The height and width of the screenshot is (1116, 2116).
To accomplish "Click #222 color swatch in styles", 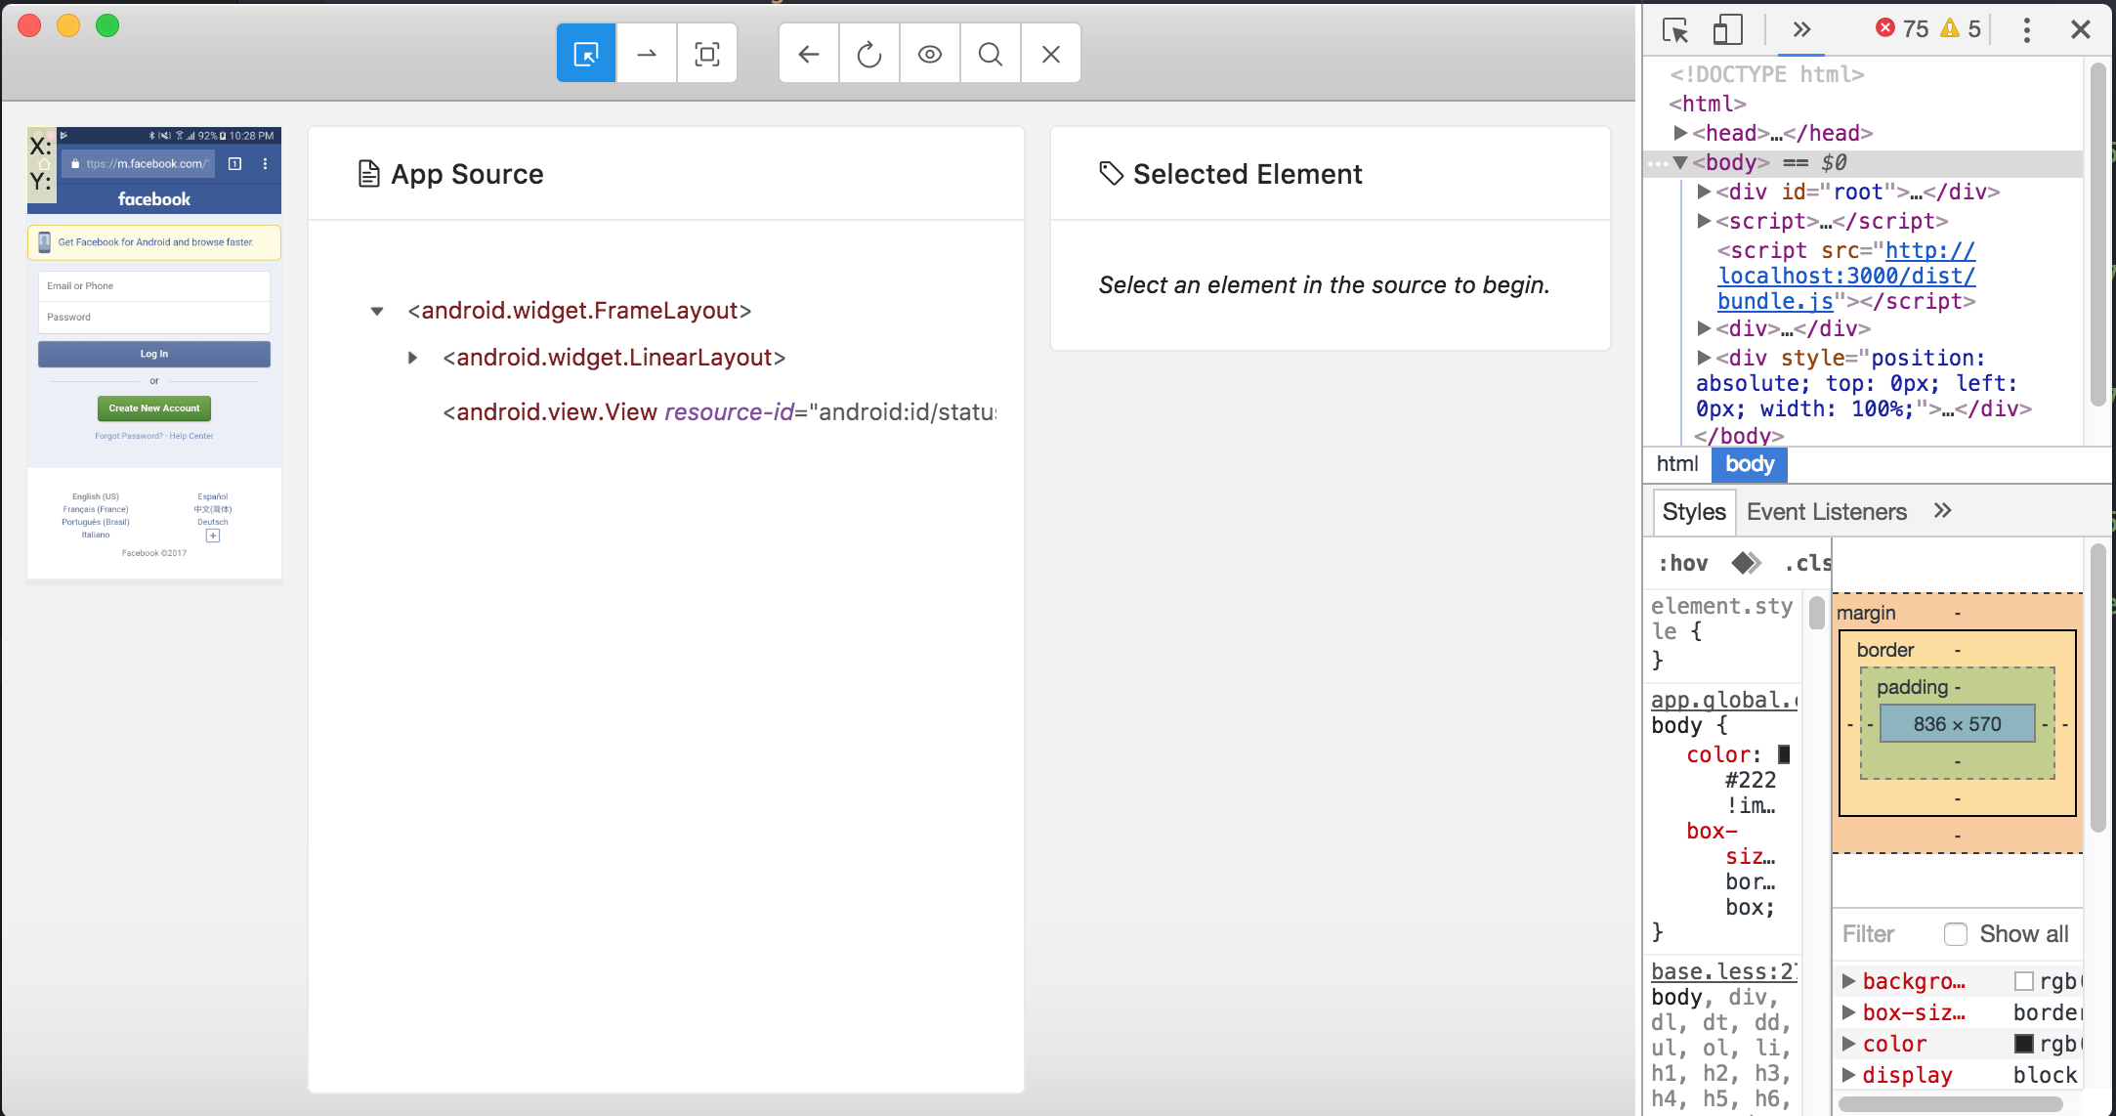I will pos(1784,754).
